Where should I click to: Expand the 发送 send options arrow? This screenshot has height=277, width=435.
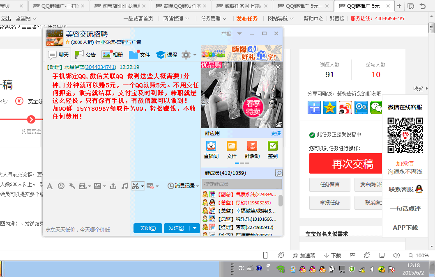pos(195,228)
